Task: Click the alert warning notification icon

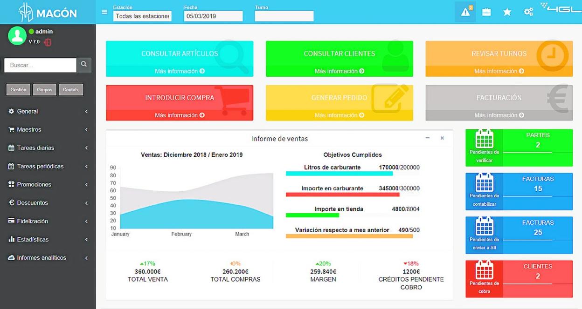Action: pyautogui.click(x=465, y=13)
